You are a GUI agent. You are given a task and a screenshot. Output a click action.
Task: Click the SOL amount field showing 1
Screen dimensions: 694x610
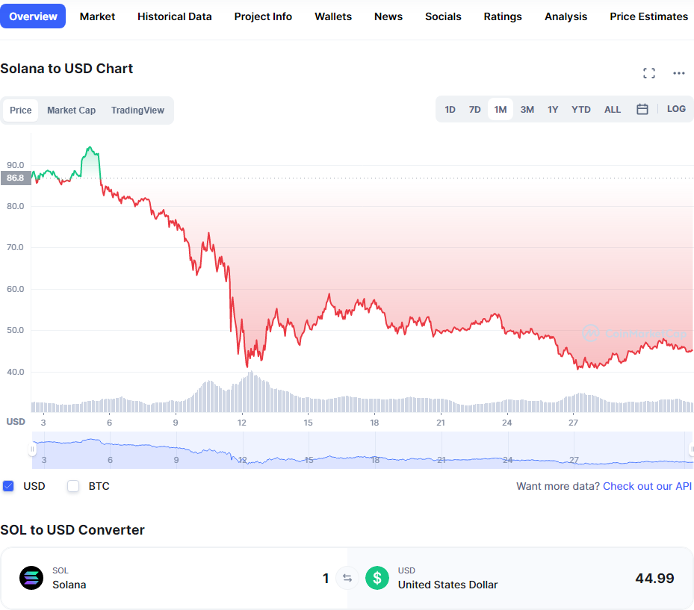click(x=326, y=578)
